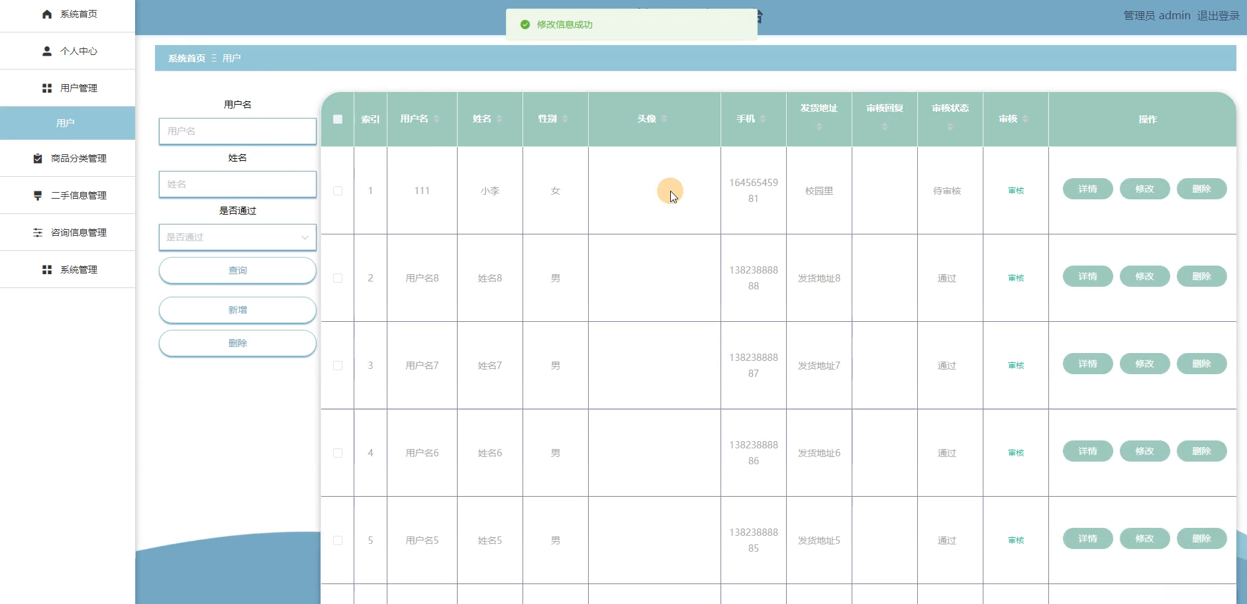The height and width of the screenshot is (604, 1247).
Task: Click the sort arrows under 审核状态 header
Action: click(950, 126)
